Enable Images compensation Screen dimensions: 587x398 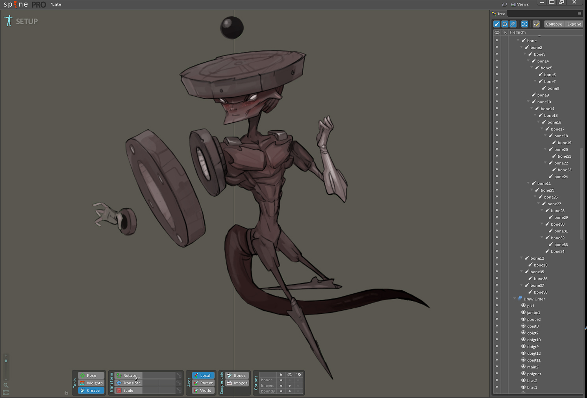[x=237, y=383]
